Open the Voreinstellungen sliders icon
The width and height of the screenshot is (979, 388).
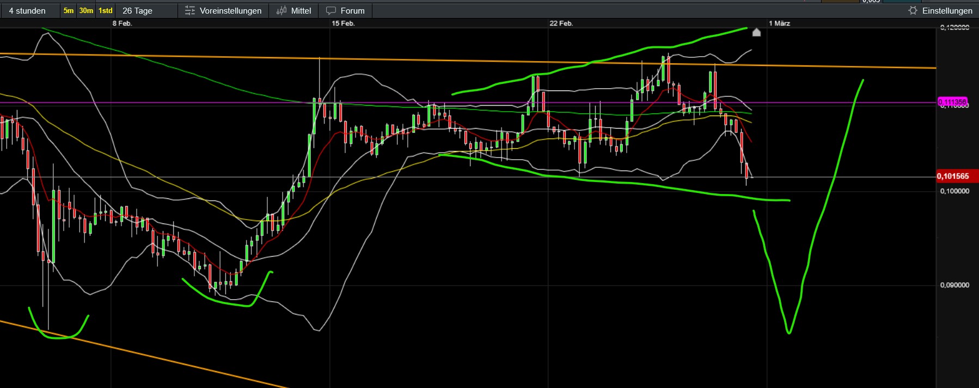pos(189,11)
